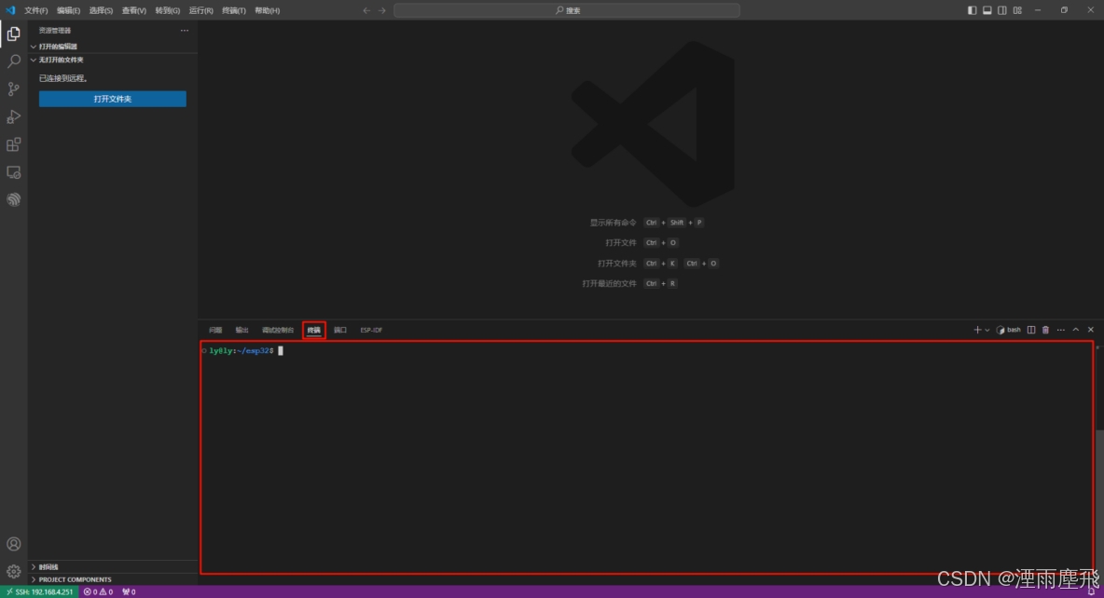The image size is (1104, 598).
Task: Maximize the panel with the up chevron
Action: 1076,330
